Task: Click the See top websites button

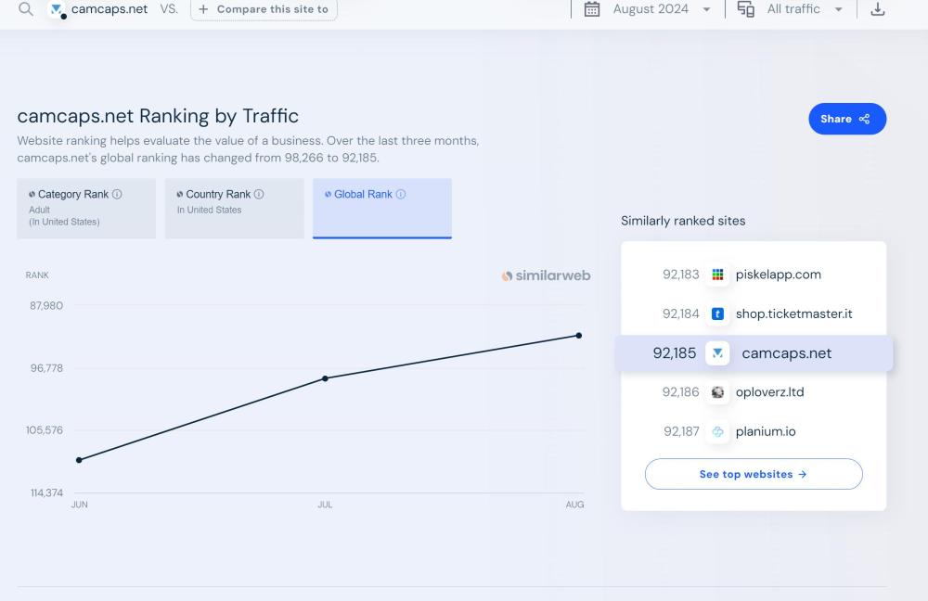Action: pos(753,474)
